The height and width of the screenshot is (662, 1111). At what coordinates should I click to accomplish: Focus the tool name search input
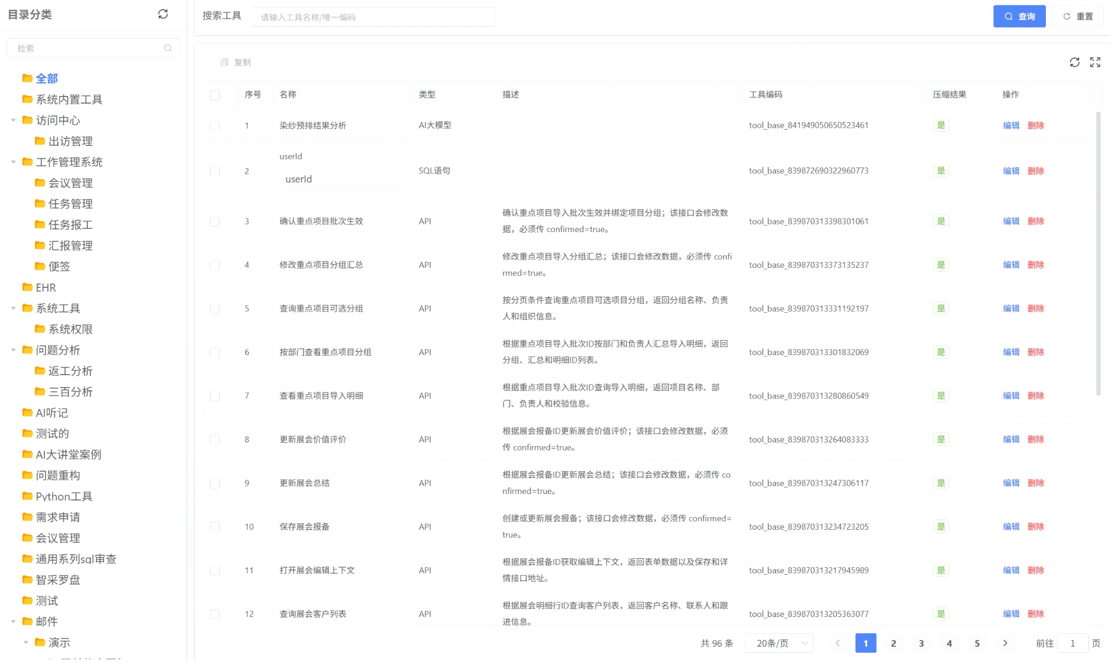pyautogui.click(x=373, y=17)
